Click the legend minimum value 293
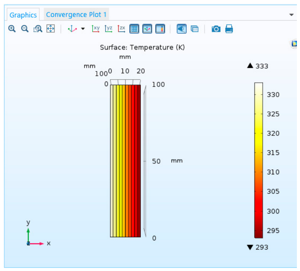 (262, 247)
